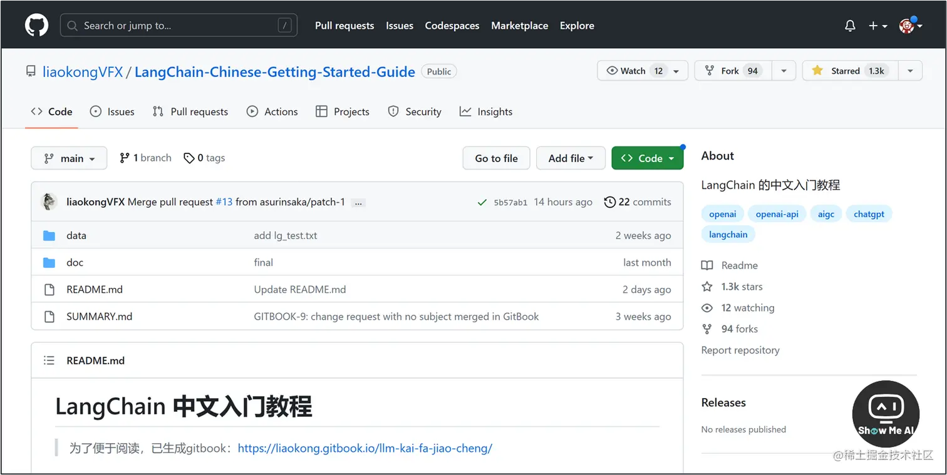This screenshot has height=475, width=947.
Task: View the 1 branch link
Action: pos(145,158)
